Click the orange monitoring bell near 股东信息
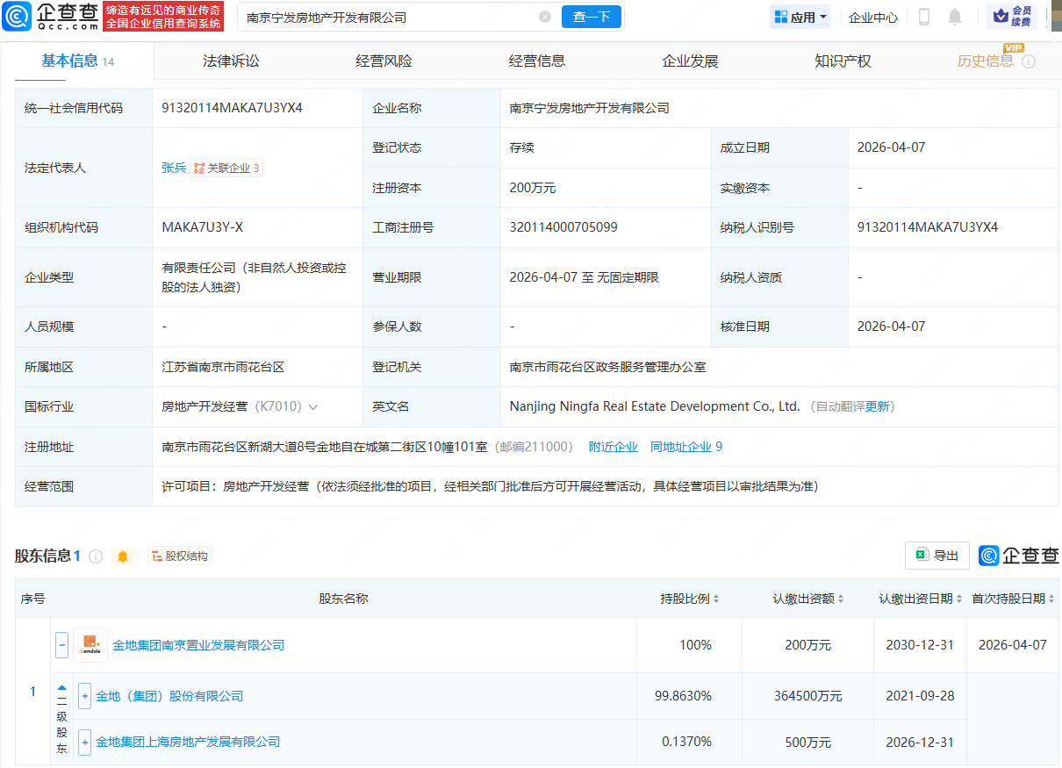Viewport: 1062px width, 768px height. pos(123,556)
